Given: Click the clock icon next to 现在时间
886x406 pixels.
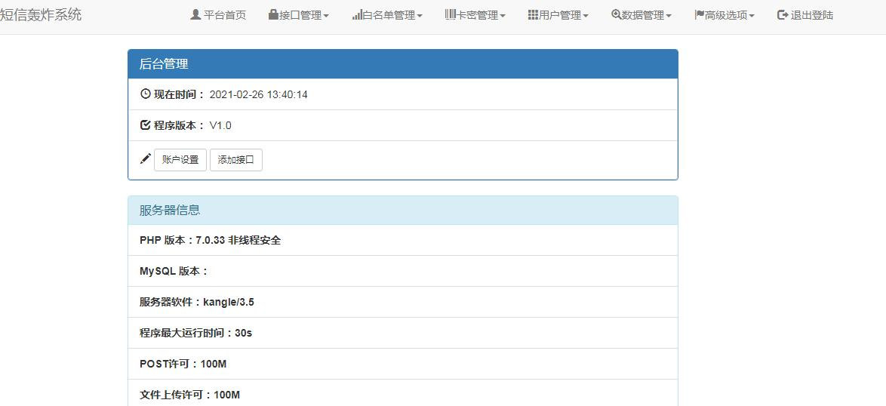Looking at the screenshot, I should (145, 94).
